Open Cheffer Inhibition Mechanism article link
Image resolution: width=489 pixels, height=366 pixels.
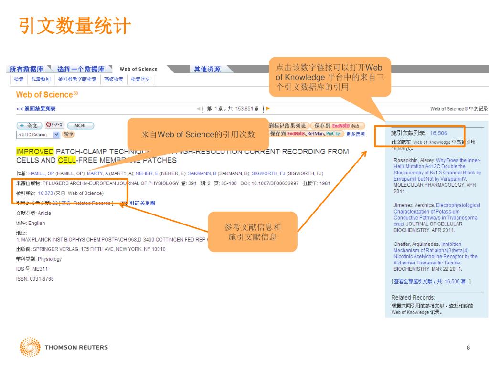(x=436, y=254)
